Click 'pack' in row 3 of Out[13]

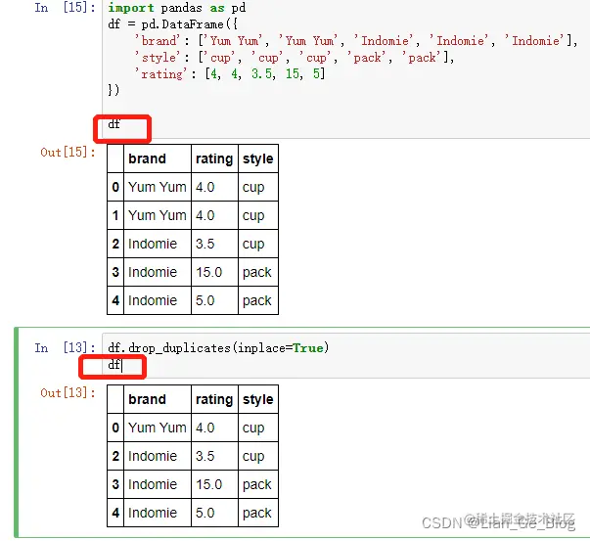tap(257, 485)
